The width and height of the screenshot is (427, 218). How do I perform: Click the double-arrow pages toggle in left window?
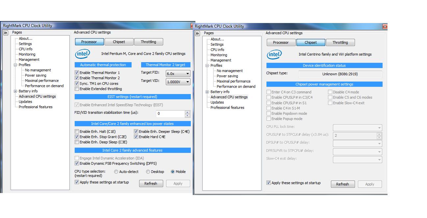6,33
